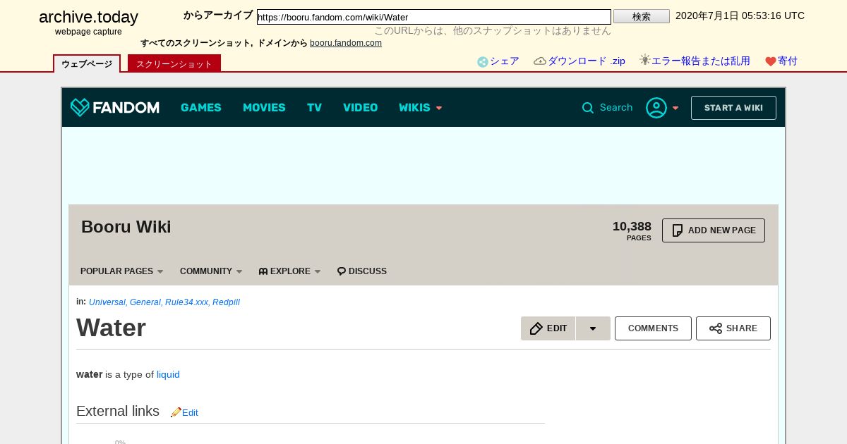This screenshot has width=847, height=444.
Task: Click the download cloud icon
Action: pos(540,61)
